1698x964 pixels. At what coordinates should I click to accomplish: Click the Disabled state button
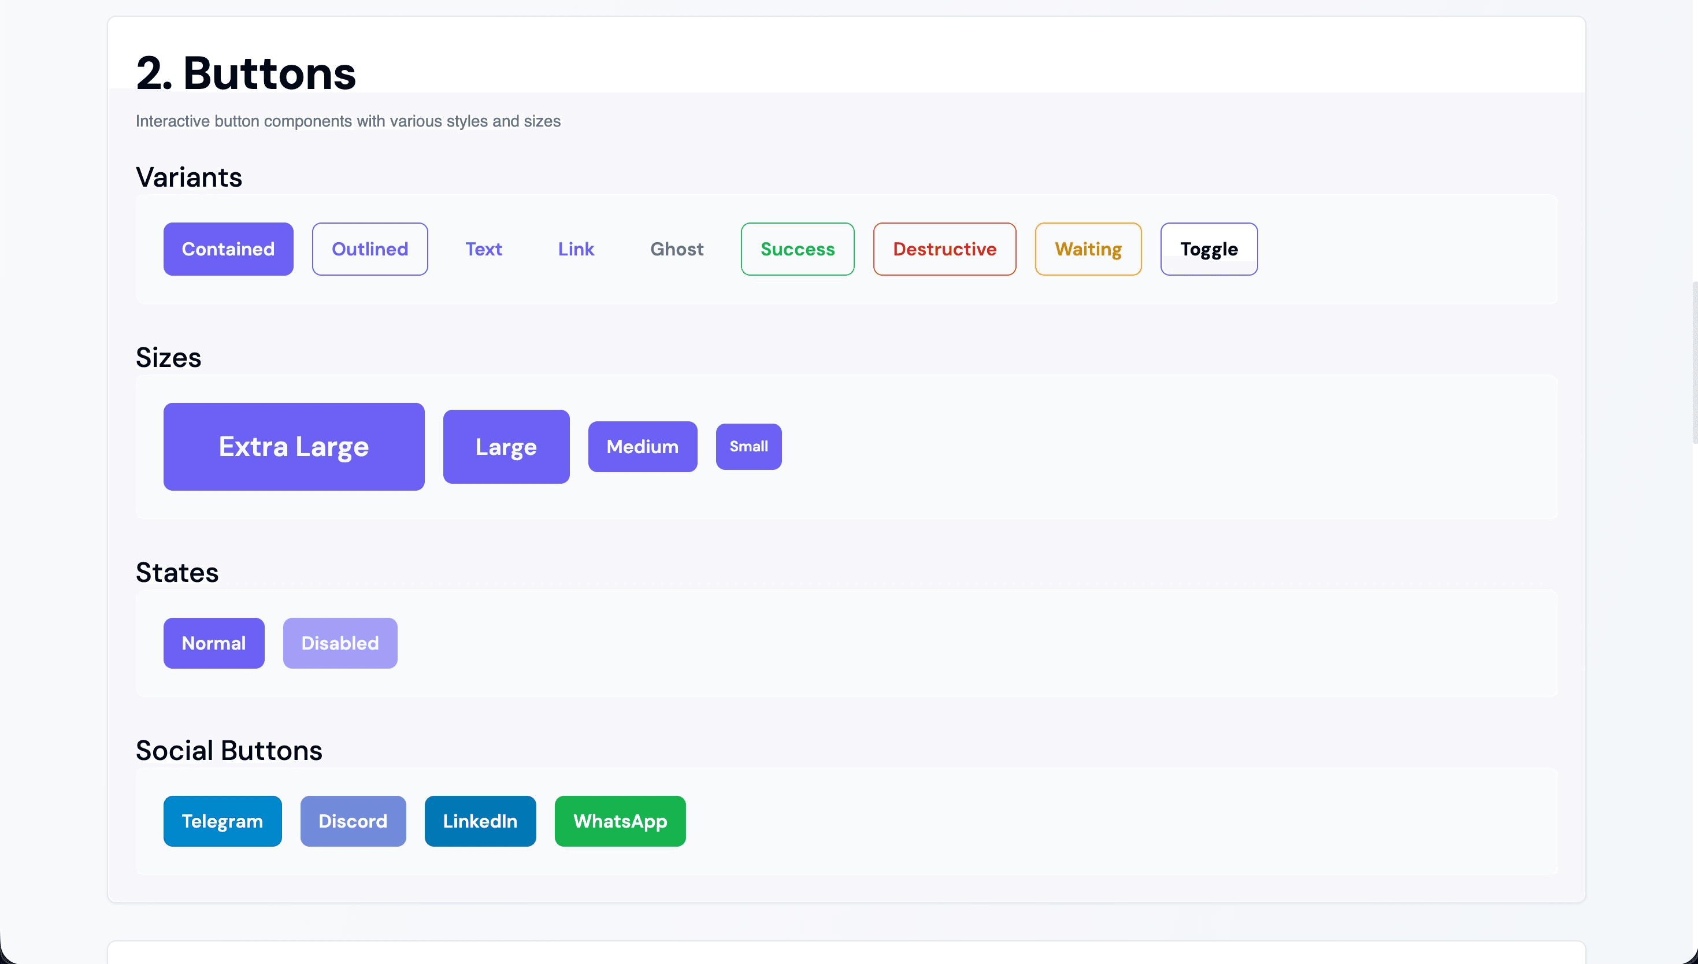[340, 642]
